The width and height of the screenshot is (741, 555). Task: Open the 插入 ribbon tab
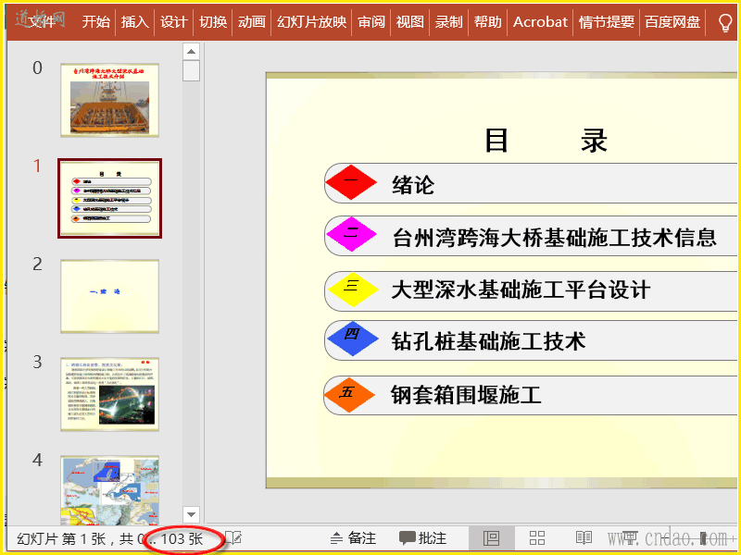tap(135, 21)
